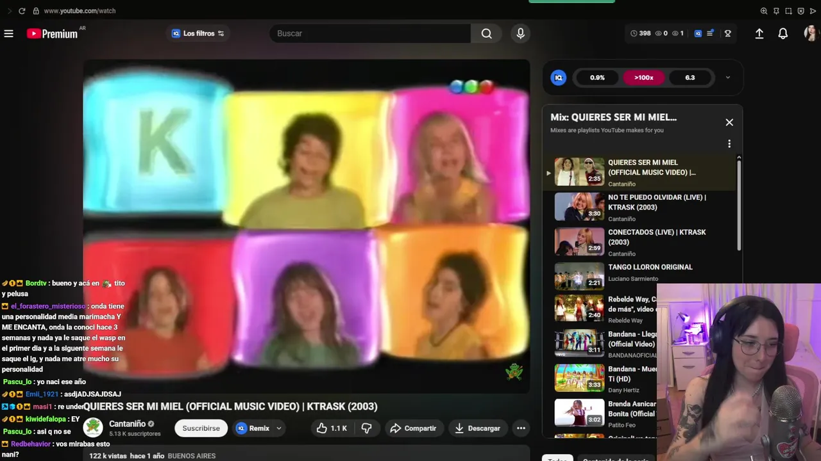The width and height of the screenshot is (821, 461).
Task: Like the video with 1.1 K thumbs up
Action: click(332, 428)
